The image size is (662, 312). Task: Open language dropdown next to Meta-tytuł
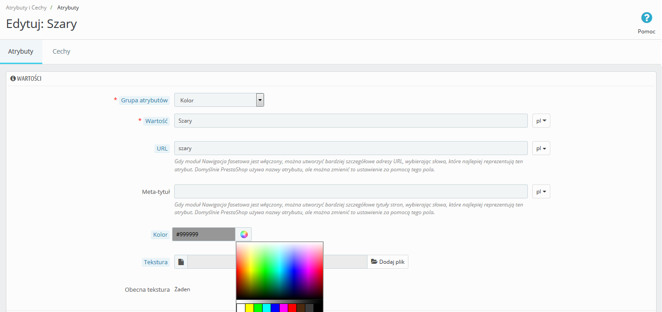pos(541,192)
